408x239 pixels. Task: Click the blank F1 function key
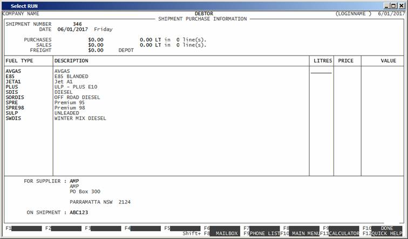click(x=26, y=228)
